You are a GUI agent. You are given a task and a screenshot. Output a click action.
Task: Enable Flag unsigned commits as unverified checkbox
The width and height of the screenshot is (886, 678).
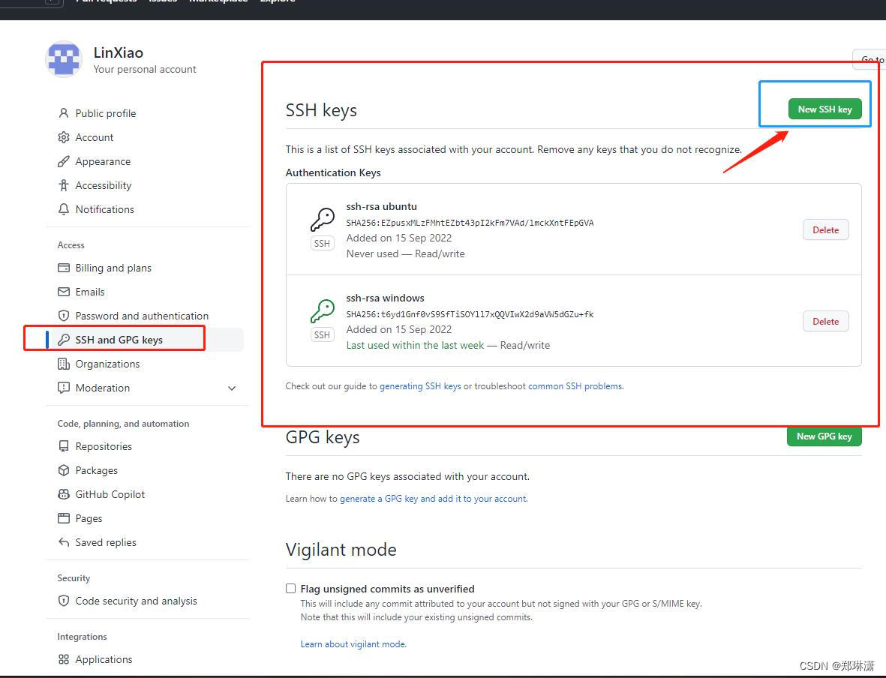(291, 589)
